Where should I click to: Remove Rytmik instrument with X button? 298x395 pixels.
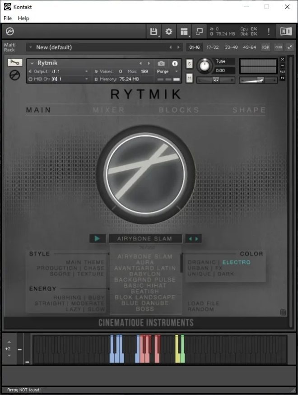(x=283, y=59)
